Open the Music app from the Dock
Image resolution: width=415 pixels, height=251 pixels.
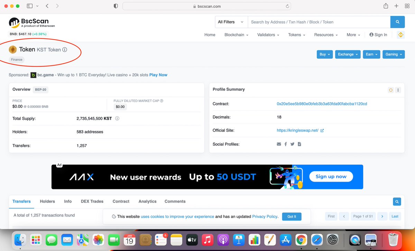point(207,239)
